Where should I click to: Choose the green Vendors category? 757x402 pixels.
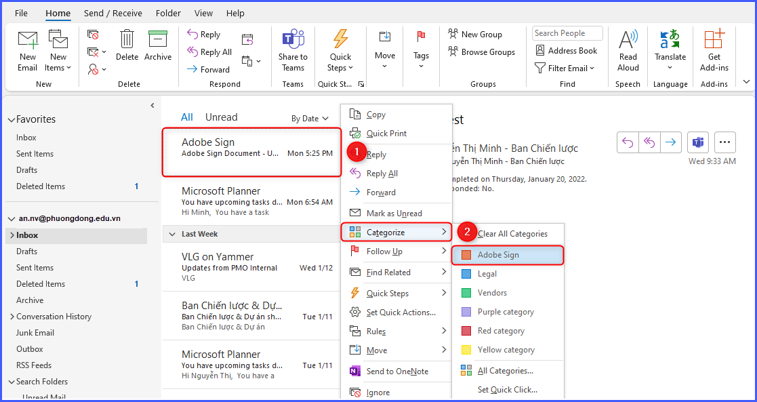pos(508,293)
